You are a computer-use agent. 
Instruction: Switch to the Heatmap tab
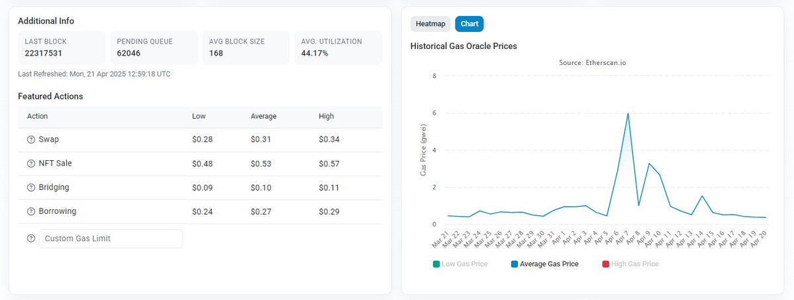[x=430, y=24]
